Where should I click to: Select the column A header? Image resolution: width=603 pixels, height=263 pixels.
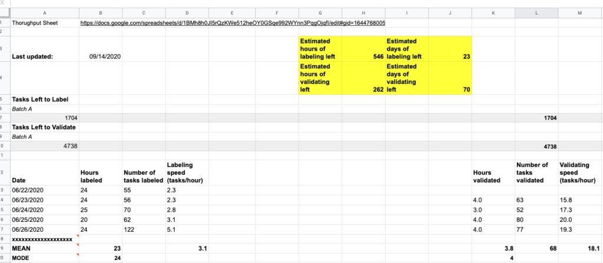coord(45,12)
